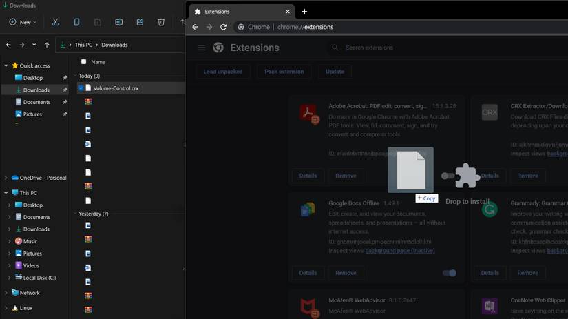The image size is (568, 319).
Task: Close the Extensions browser tab
Action: pos(288,12)
